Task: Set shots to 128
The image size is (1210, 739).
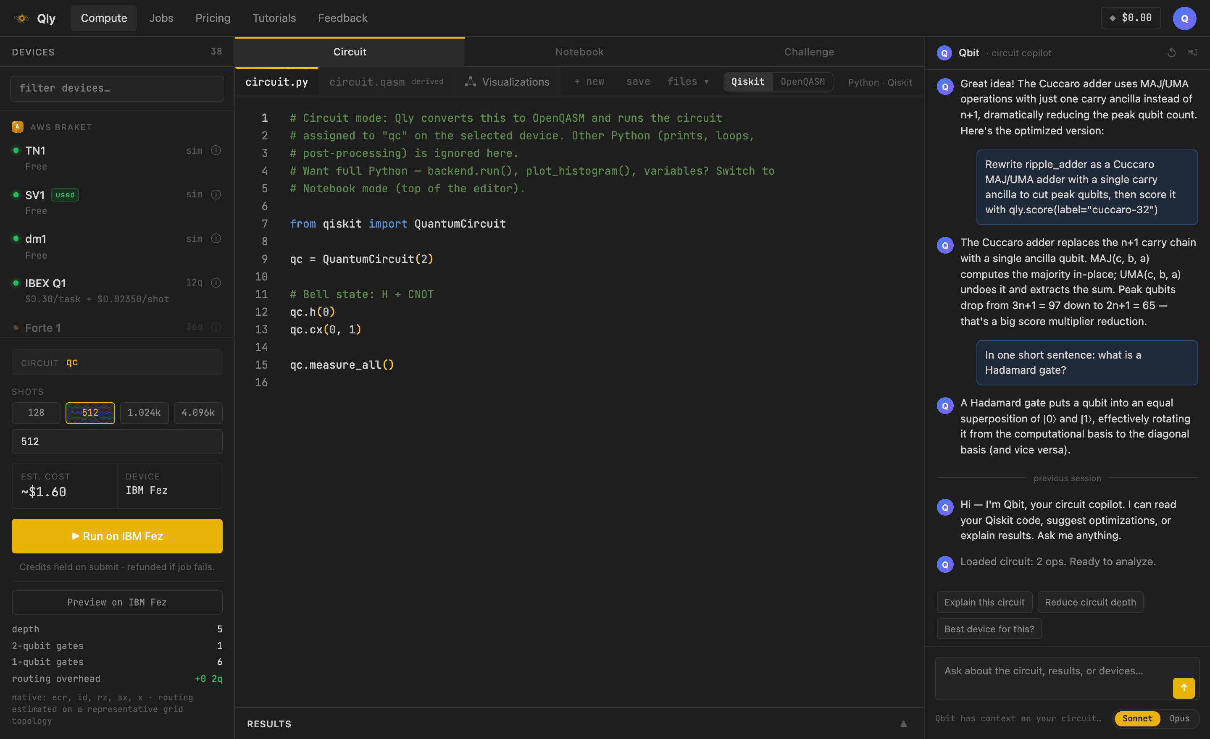Action: click(x=36, y=413)
